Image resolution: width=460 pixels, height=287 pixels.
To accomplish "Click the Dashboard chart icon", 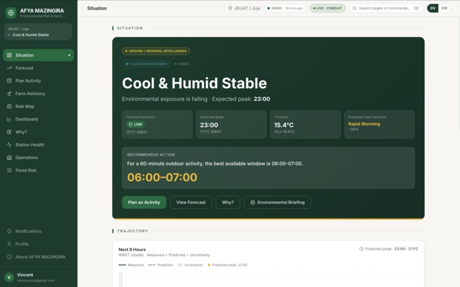I will [x=9, y=119].
